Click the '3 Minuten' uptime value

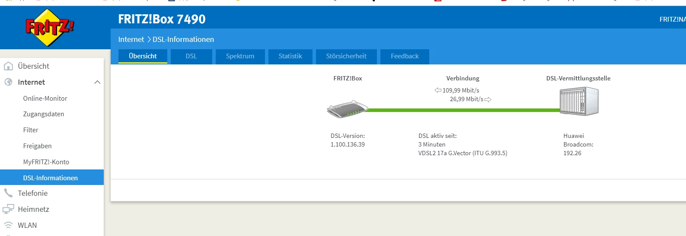tap(432, 144)
